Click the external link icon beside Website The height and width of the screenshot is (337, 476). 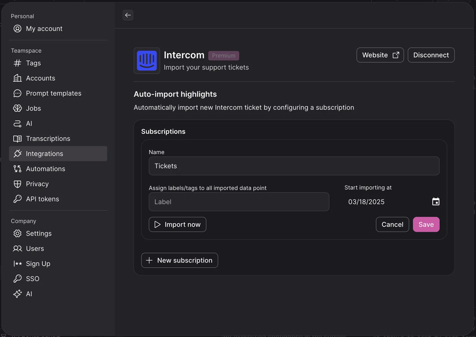click(396, 55)
